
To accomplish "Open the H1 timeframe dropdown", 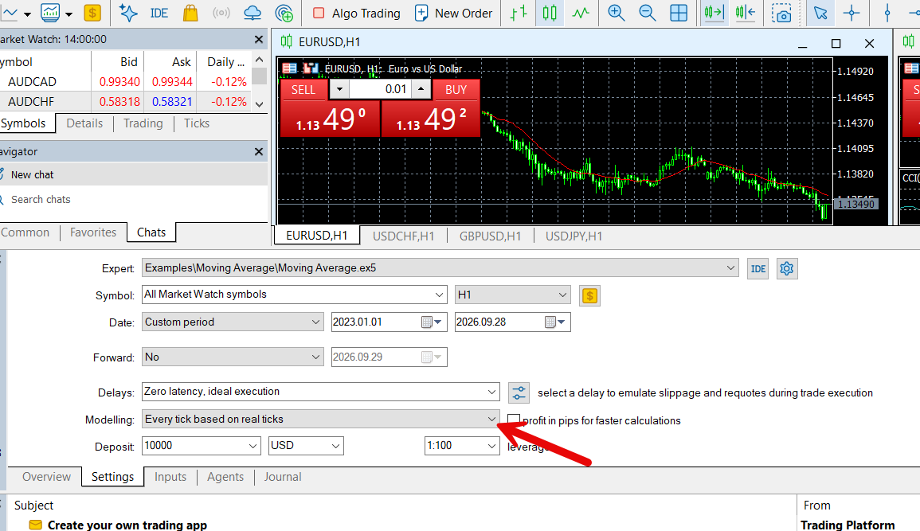I will click(562, 295).
